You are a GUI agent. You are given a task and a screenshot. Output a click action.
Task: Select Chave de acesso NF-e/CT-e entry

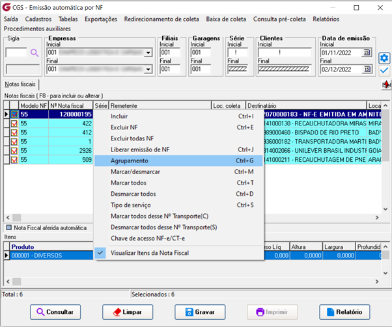(x=179, y=239)
